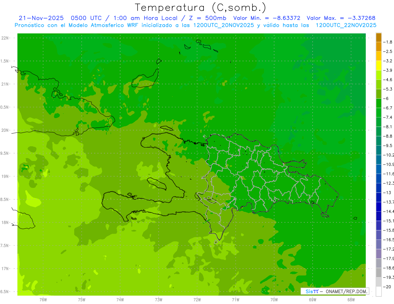Click the 70W longitude axis label

point(274,299)
